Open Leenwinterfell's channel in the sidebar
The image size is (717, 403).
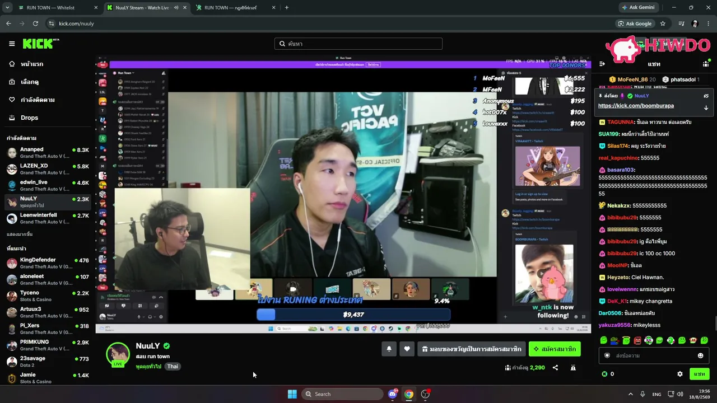pos(48,218)
